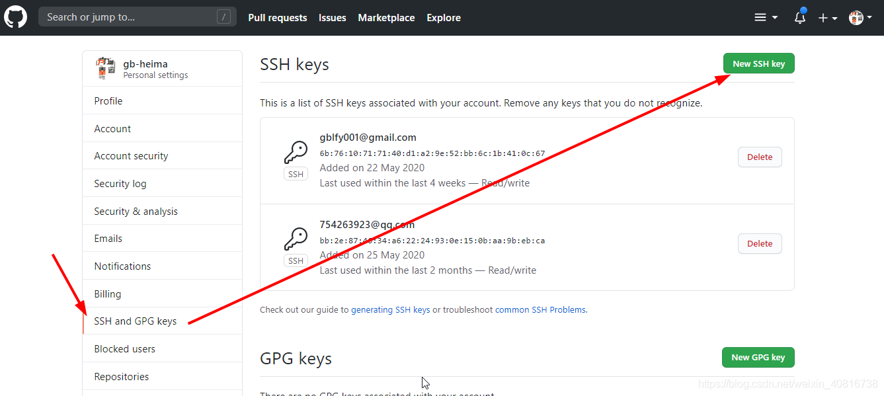
Task: Focus the Search or jump to field
Action: click(x=138, y=17)
